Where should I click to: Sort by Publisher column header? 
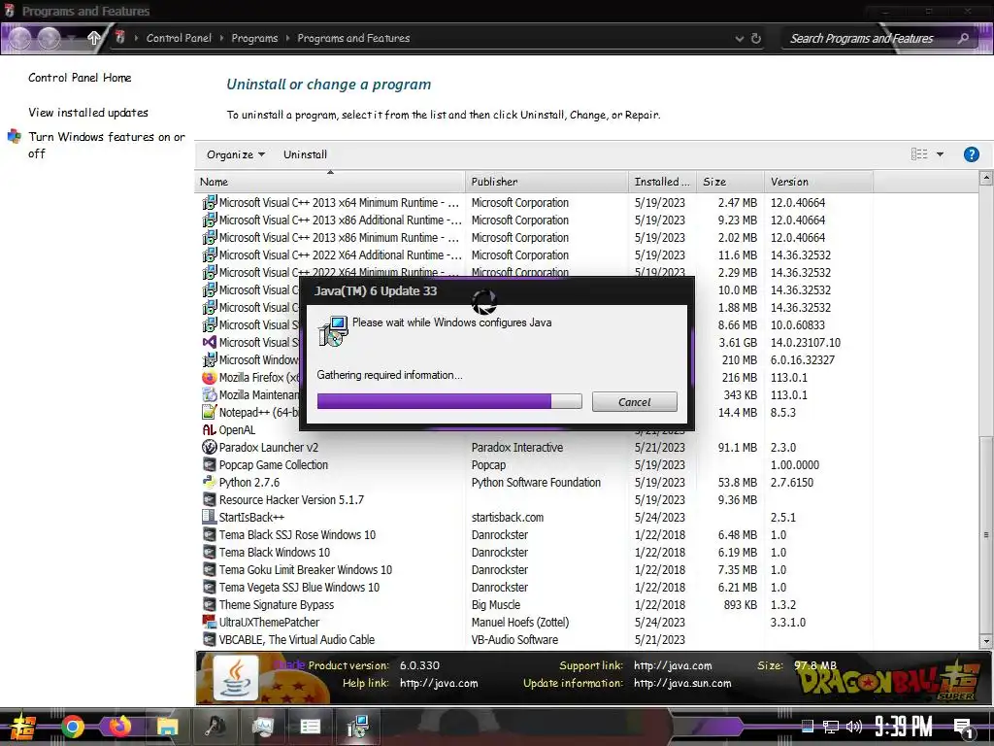click(547, 182)
